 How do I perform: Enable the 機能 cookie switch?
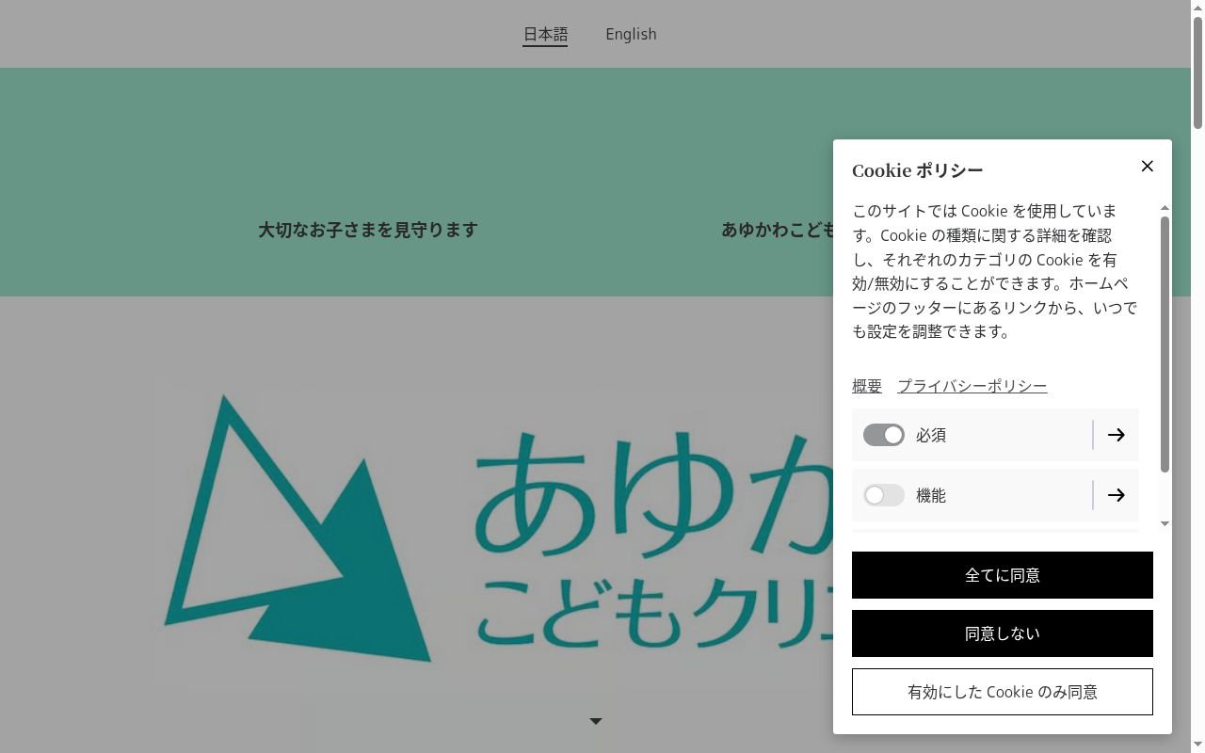(884, 495)
